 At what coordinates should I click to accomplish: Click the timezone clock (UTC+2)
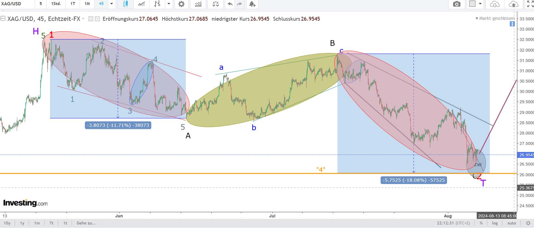coord(453,223)
